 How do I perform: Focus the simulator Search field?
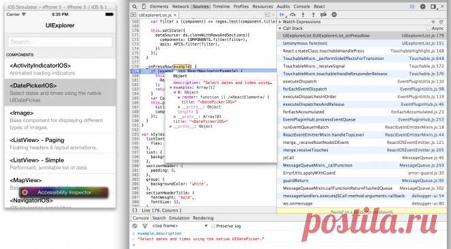60,42
